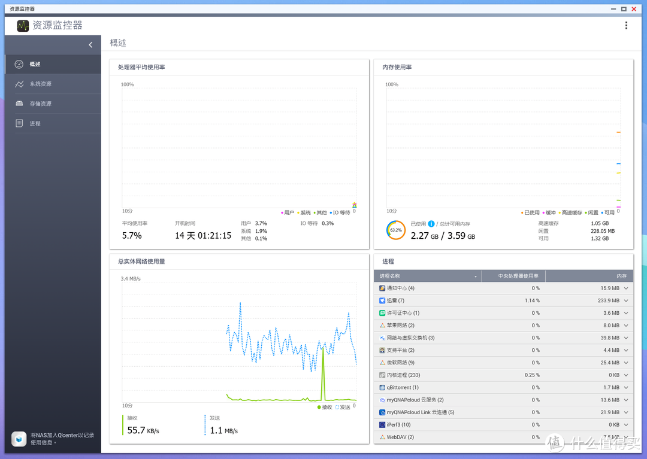Click the WebDAV process icon
Screen dimensions: 647x459
coord(382,437)
